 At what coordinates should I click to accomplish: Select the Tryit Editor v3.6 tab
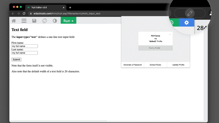[x=46, y=7]
